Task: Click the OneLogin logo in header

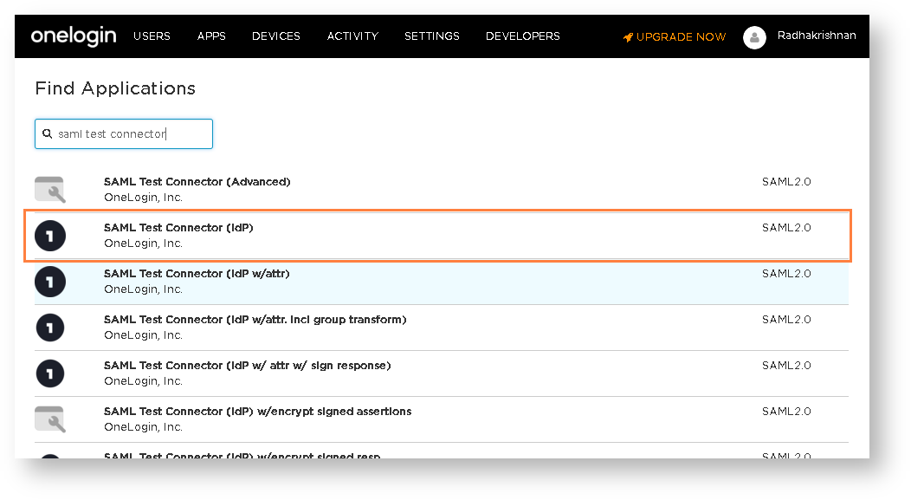Action: point(73,36)
